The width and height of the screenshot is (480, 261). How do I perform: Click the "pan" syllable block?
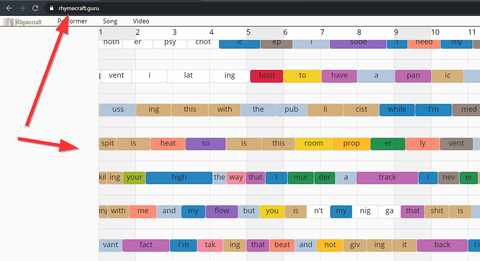pos(413,76)
